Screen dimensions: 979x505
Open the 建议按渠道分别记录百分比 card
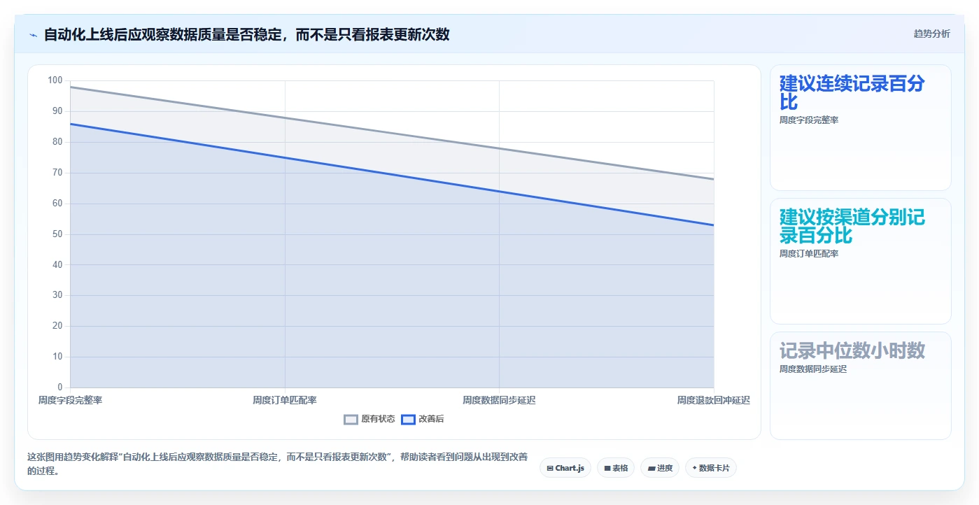pyautogui.click(x=860, y=261)
